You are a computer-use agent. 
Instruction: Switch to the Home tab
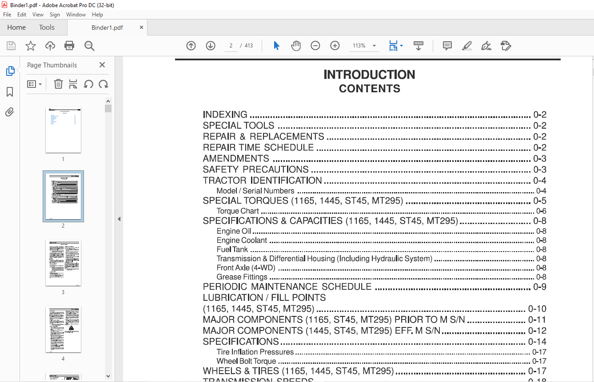click(x=16, y=28)
